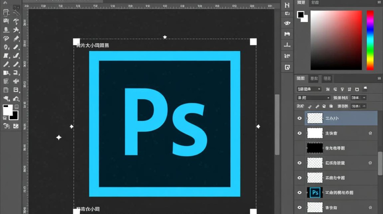Select the spiral lasso-like tool in left toolbox
Viewport: 383px width, 214px height.
pos(6,39)
